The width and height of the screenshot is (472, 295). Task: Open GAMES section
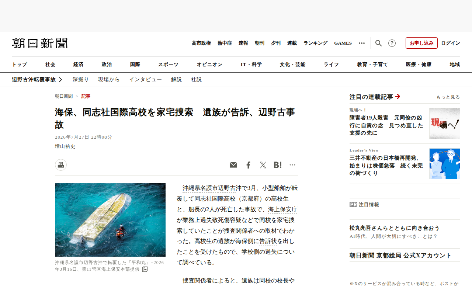pos(343,43)
